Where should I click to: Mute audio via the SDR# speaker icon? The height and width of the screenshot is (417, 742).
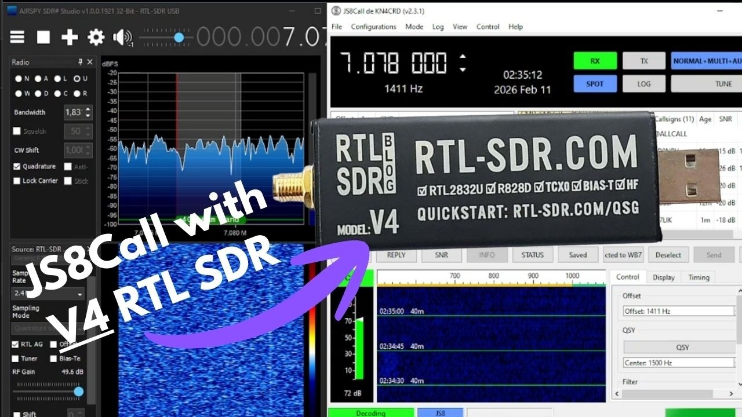point(122,38)
